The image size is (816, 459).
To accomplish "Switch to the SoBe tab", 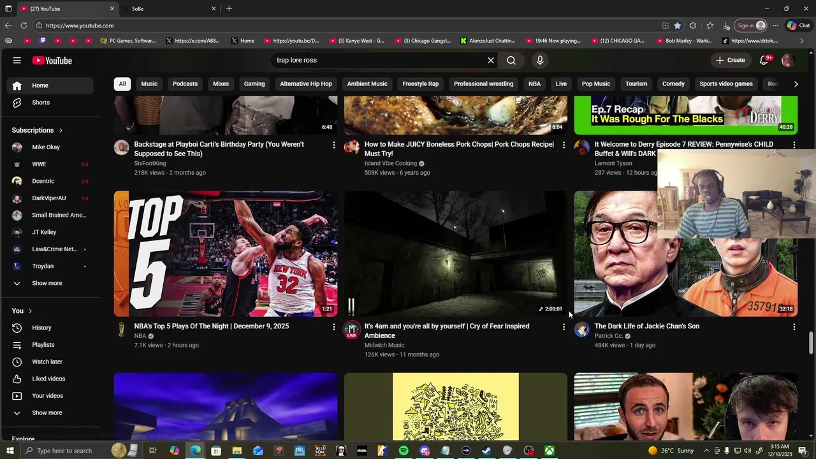I will click(x=170, y=9).
